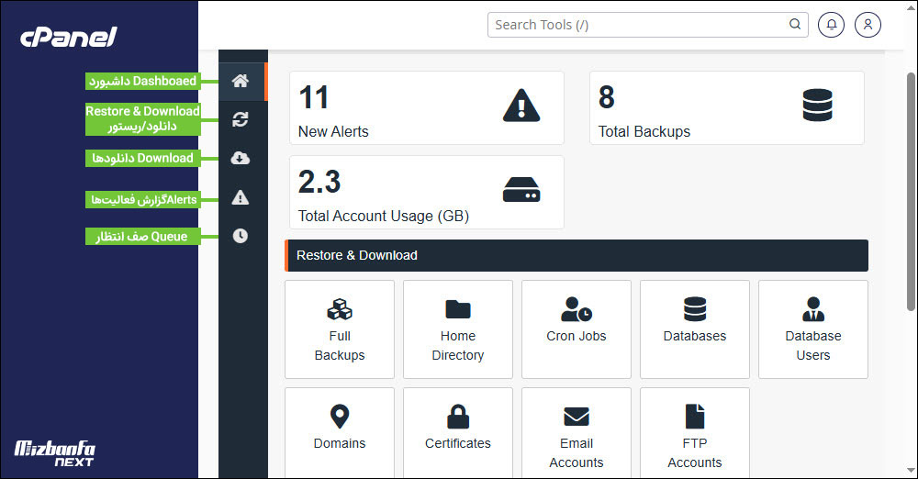This screenshot has height=479, width=918.
Task: Open the Home Directory tile
Action: [458, 329]
